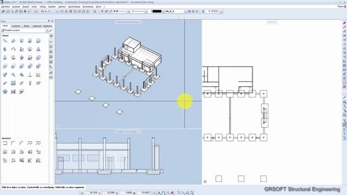Open the Datoteka menu
This screenshot has width=347, height=195.
click(x=5, y=6)
